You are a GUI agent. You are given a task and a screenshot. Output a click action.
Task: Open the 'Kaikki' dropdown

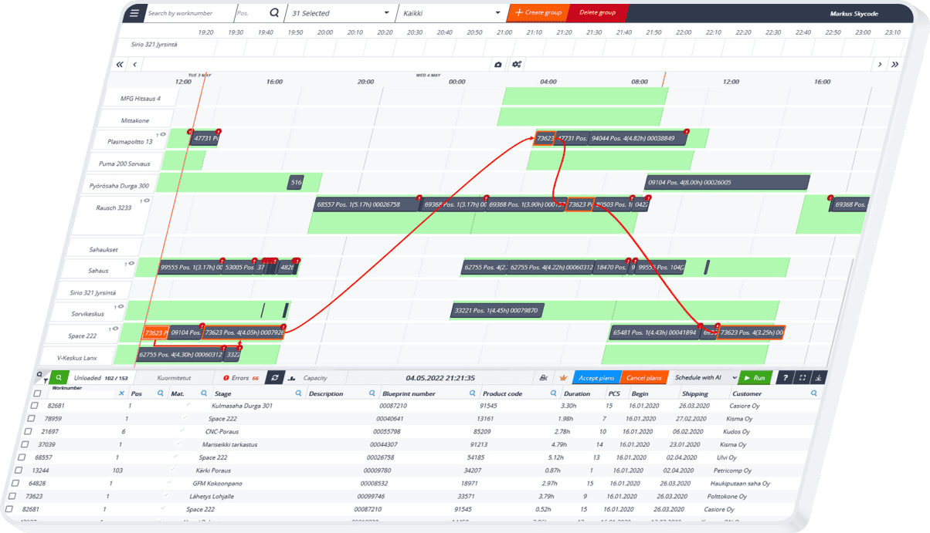451,13
